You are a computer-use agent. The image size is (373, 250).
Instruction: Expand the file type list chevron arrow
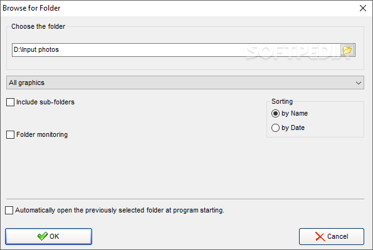pyautogui.click(x=359, y=82)
